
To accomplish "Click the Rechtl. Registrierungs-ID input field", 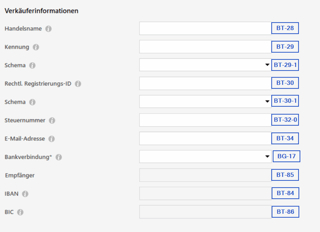I will click(205, 83).
